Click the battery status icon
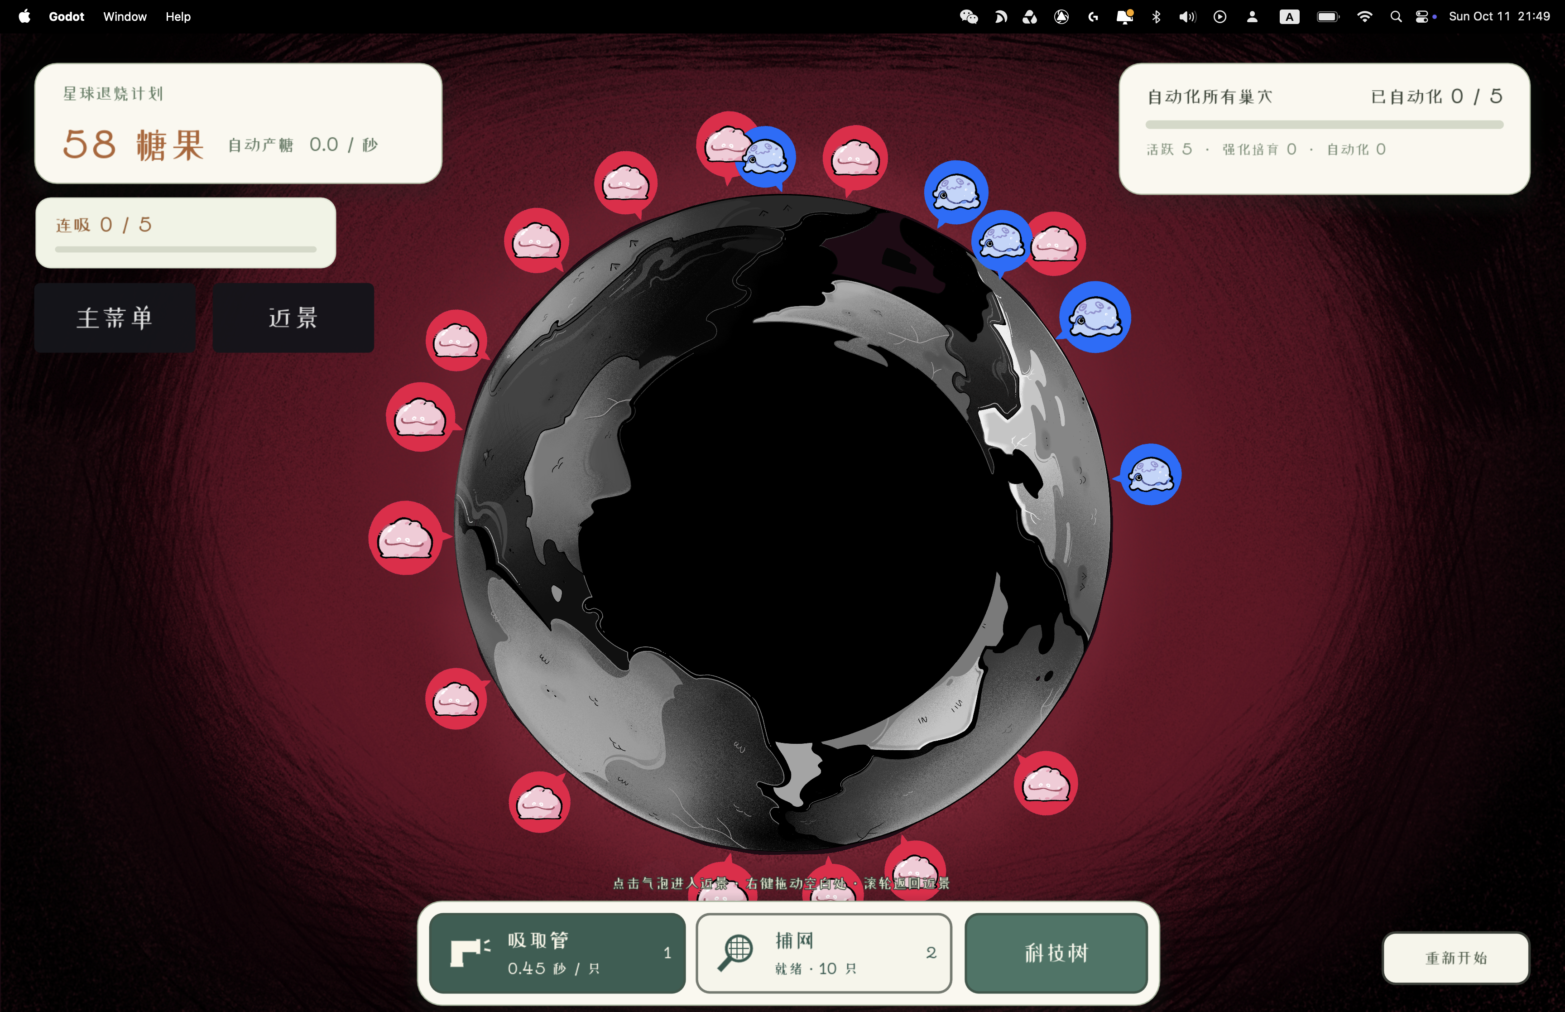 click(x=1328, y=16)
